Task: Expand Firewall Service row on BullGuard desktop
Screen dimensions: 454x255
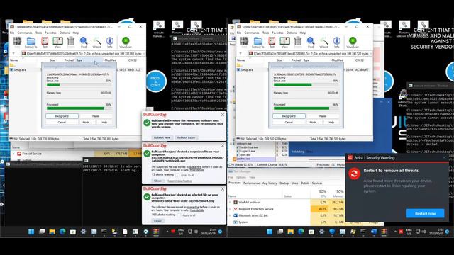Action: pos(13,154)
